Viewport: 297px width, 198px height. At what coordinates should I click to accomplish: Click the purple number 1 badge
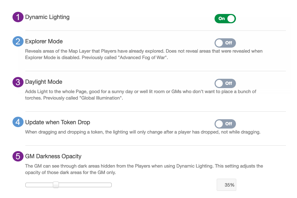[18, 17]
